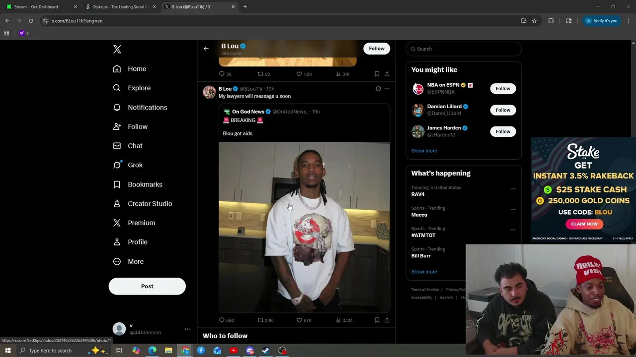Share the upper post with 31K views
Screen dimensions: 636x357
click(x=387, y=74)
